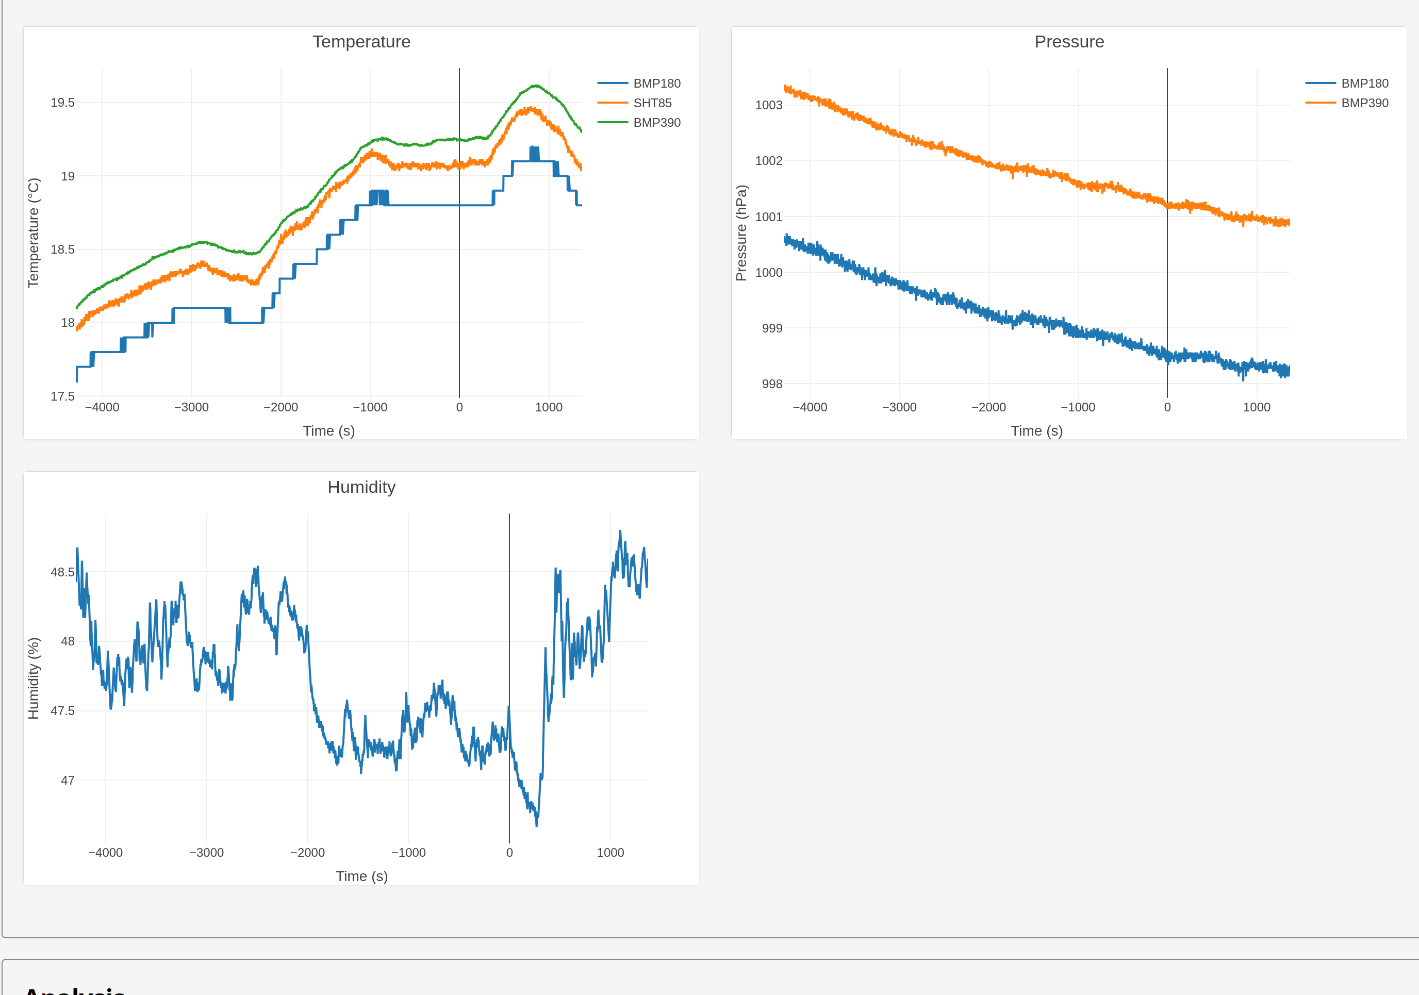Click the 19.5 tick on Temperature axis
The height and width of the screenshot is (995, 1419).
(x=62, y=103)
